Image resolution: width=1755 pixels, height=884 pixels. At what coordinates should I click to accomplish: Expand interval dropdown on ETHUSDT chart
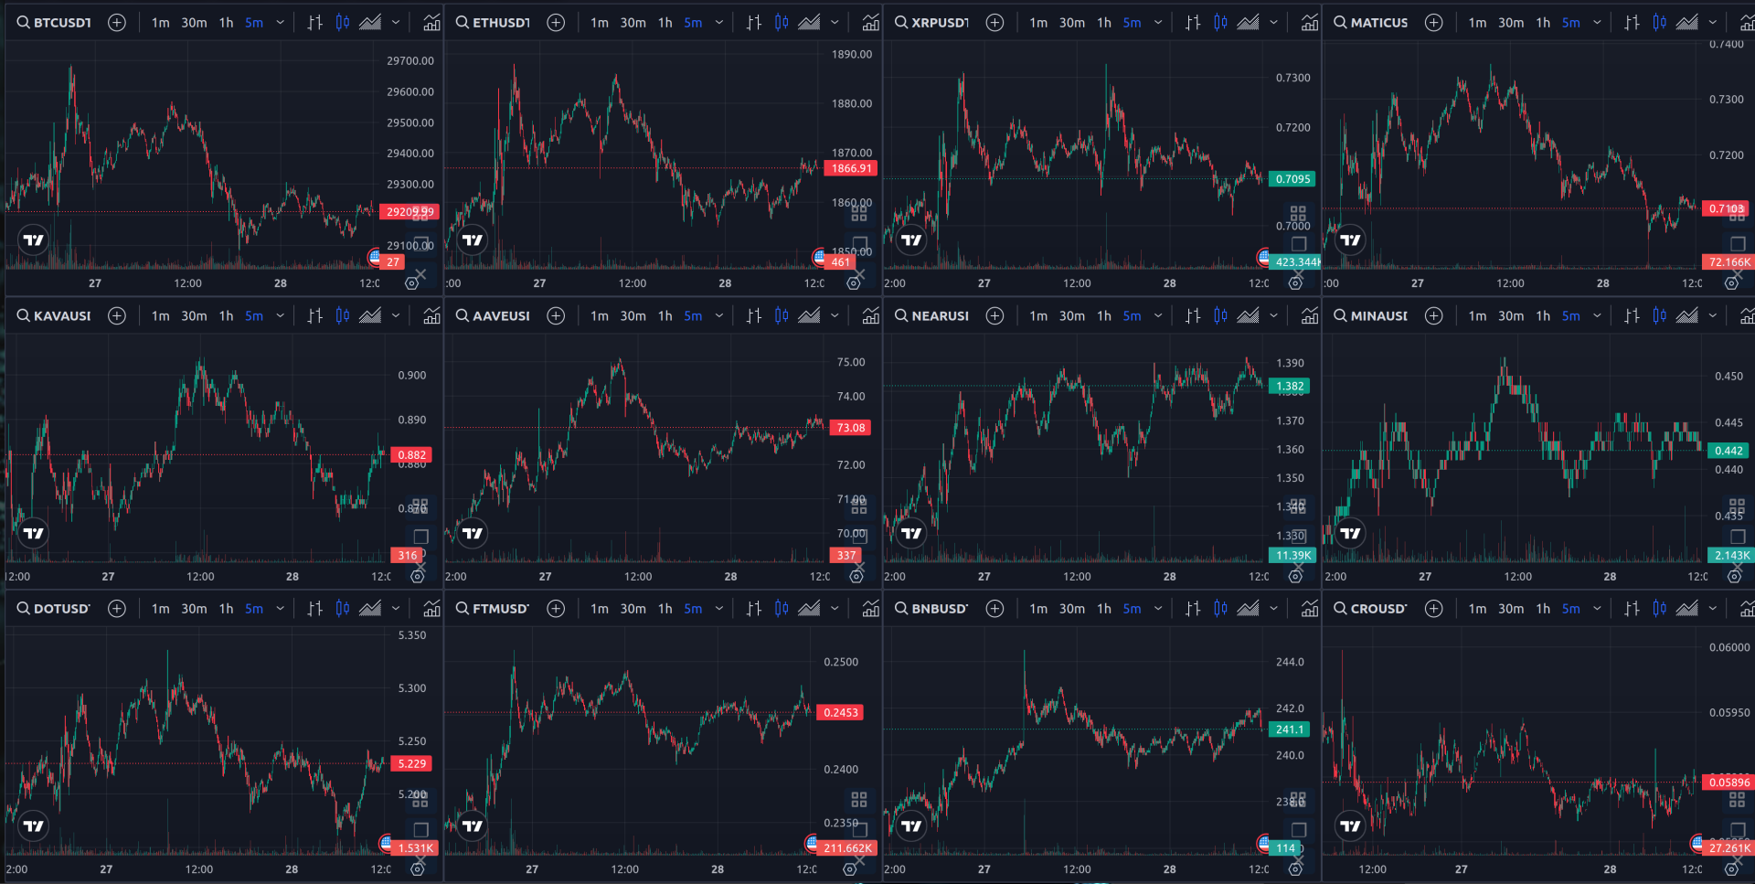719,23
